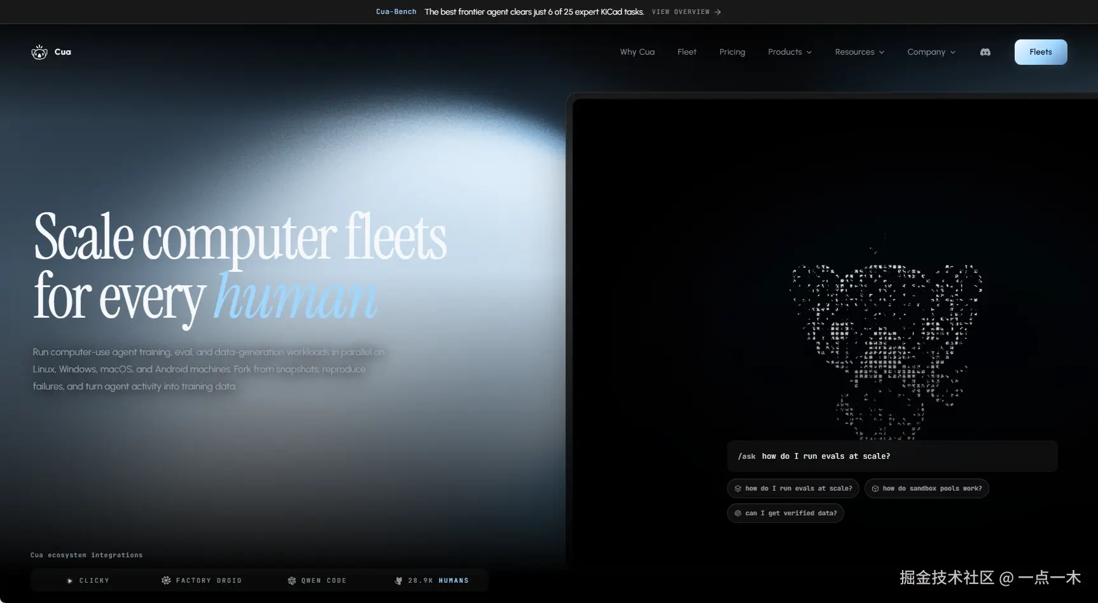Click the Cua koala logo icon
The height and width of the screenshot is (603, 1098).
point(39,52)
